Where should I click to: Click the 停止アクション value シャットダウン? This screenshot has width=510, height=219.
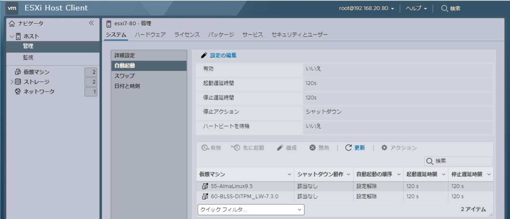click(323, 112)
